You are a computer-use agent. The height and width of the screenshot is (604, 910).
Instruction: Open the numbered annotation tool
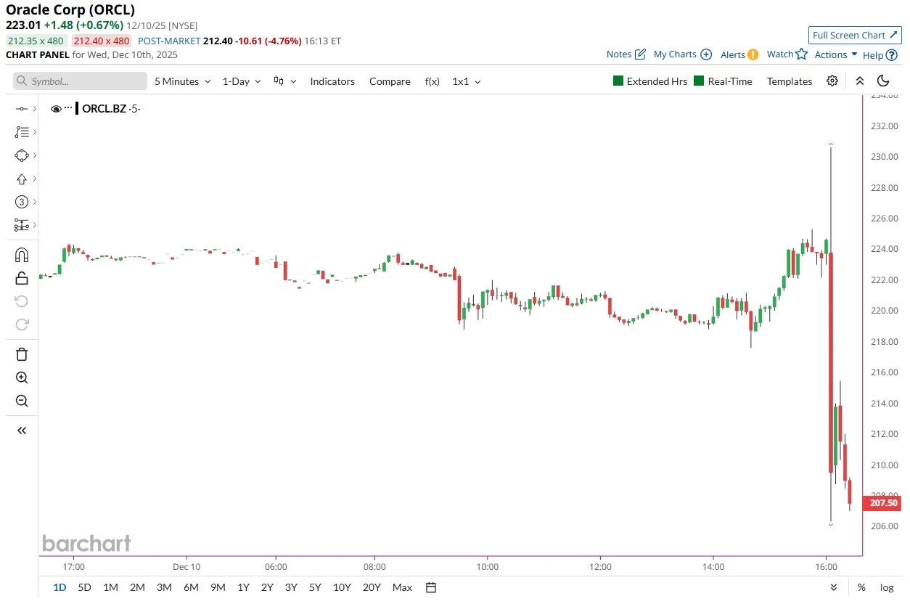pyautogui.click(x=21, y=202)
